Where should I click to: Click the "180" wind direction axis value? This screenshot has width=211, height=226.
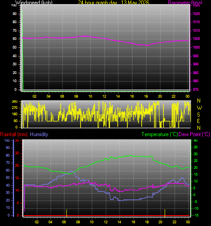14,114
